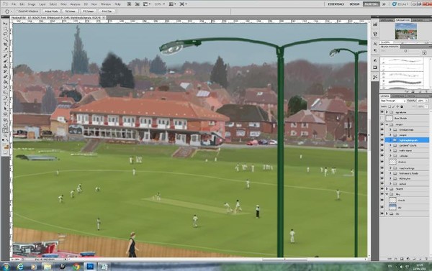432x271 pixels.
Task: Open Chrome from the Windows taskbar
Action: click(76, 266)
